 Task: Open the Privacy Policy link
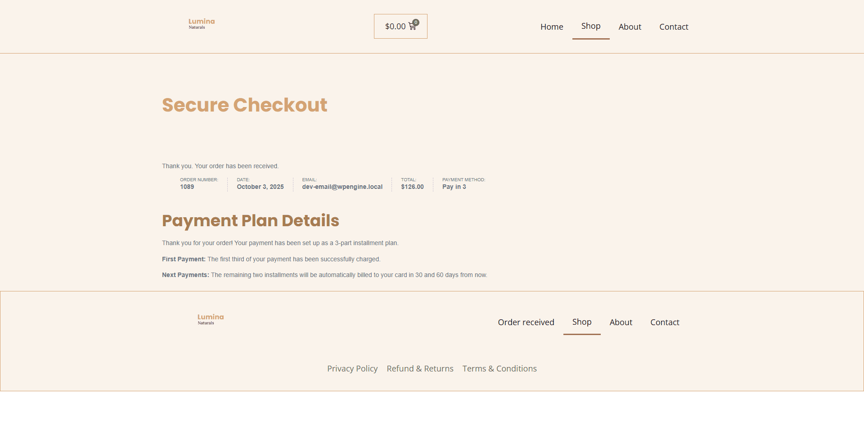(x=352, y=369)
